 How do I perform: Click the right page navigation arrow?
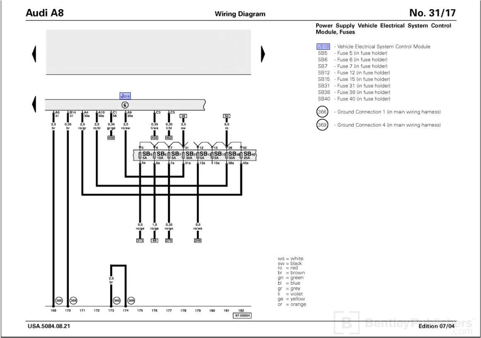[x=263, y=53]
